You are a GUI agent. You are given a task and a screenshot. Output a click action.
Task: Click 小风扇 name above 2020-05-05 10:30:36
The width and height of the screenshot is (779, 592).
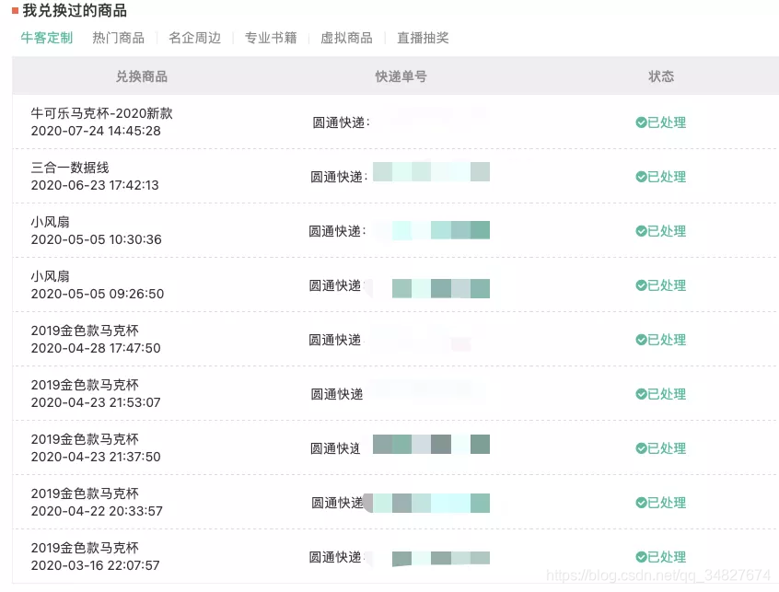tap(50, 222)
